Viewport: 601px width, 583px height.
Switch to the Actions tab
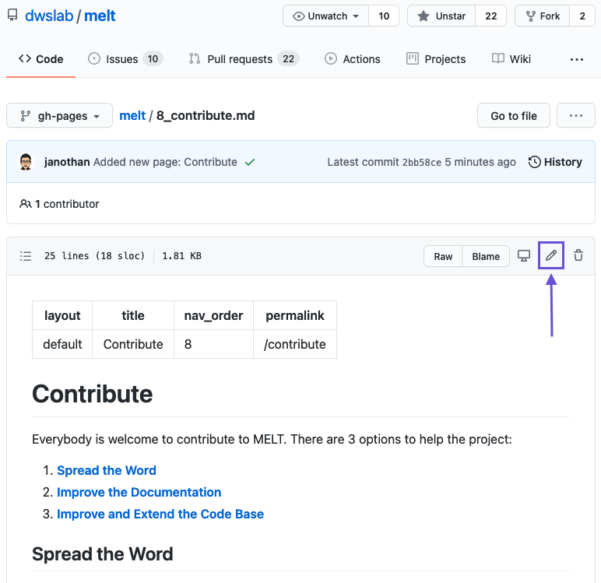(352, 59)
